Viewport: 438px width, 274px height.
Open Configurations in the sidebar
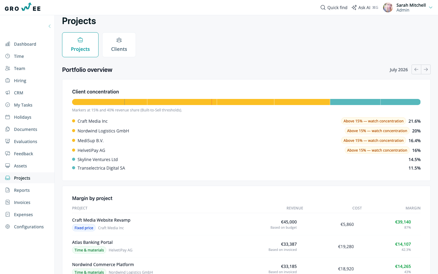27,227
